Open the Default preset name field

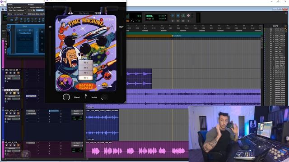pyautogui.click(x=84, y=13)
